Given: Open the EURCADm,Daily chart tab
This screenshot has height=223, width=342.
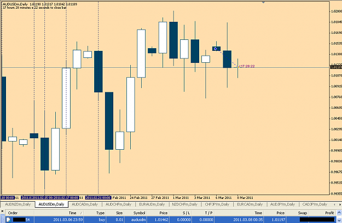Looking at the screenshot, I should tap(250, 204).
